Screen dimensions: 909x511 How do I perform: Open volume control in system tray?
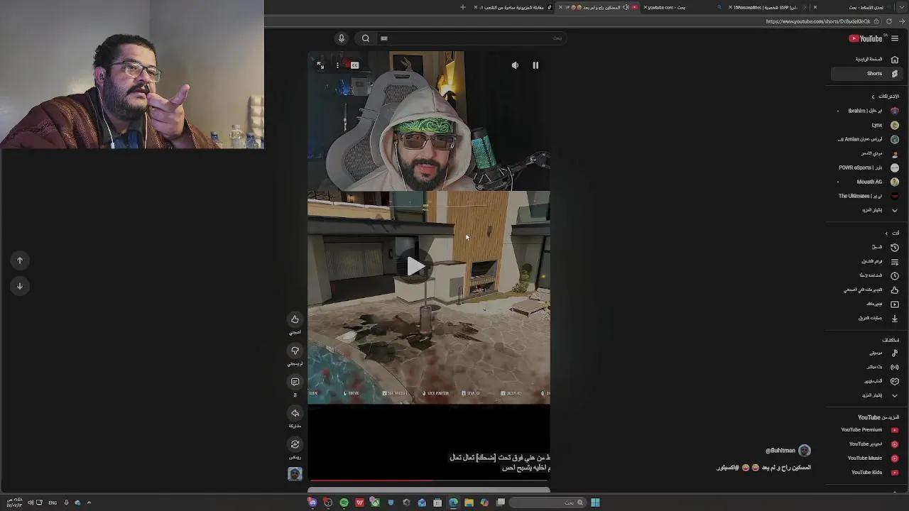click(x=31, y=502)
